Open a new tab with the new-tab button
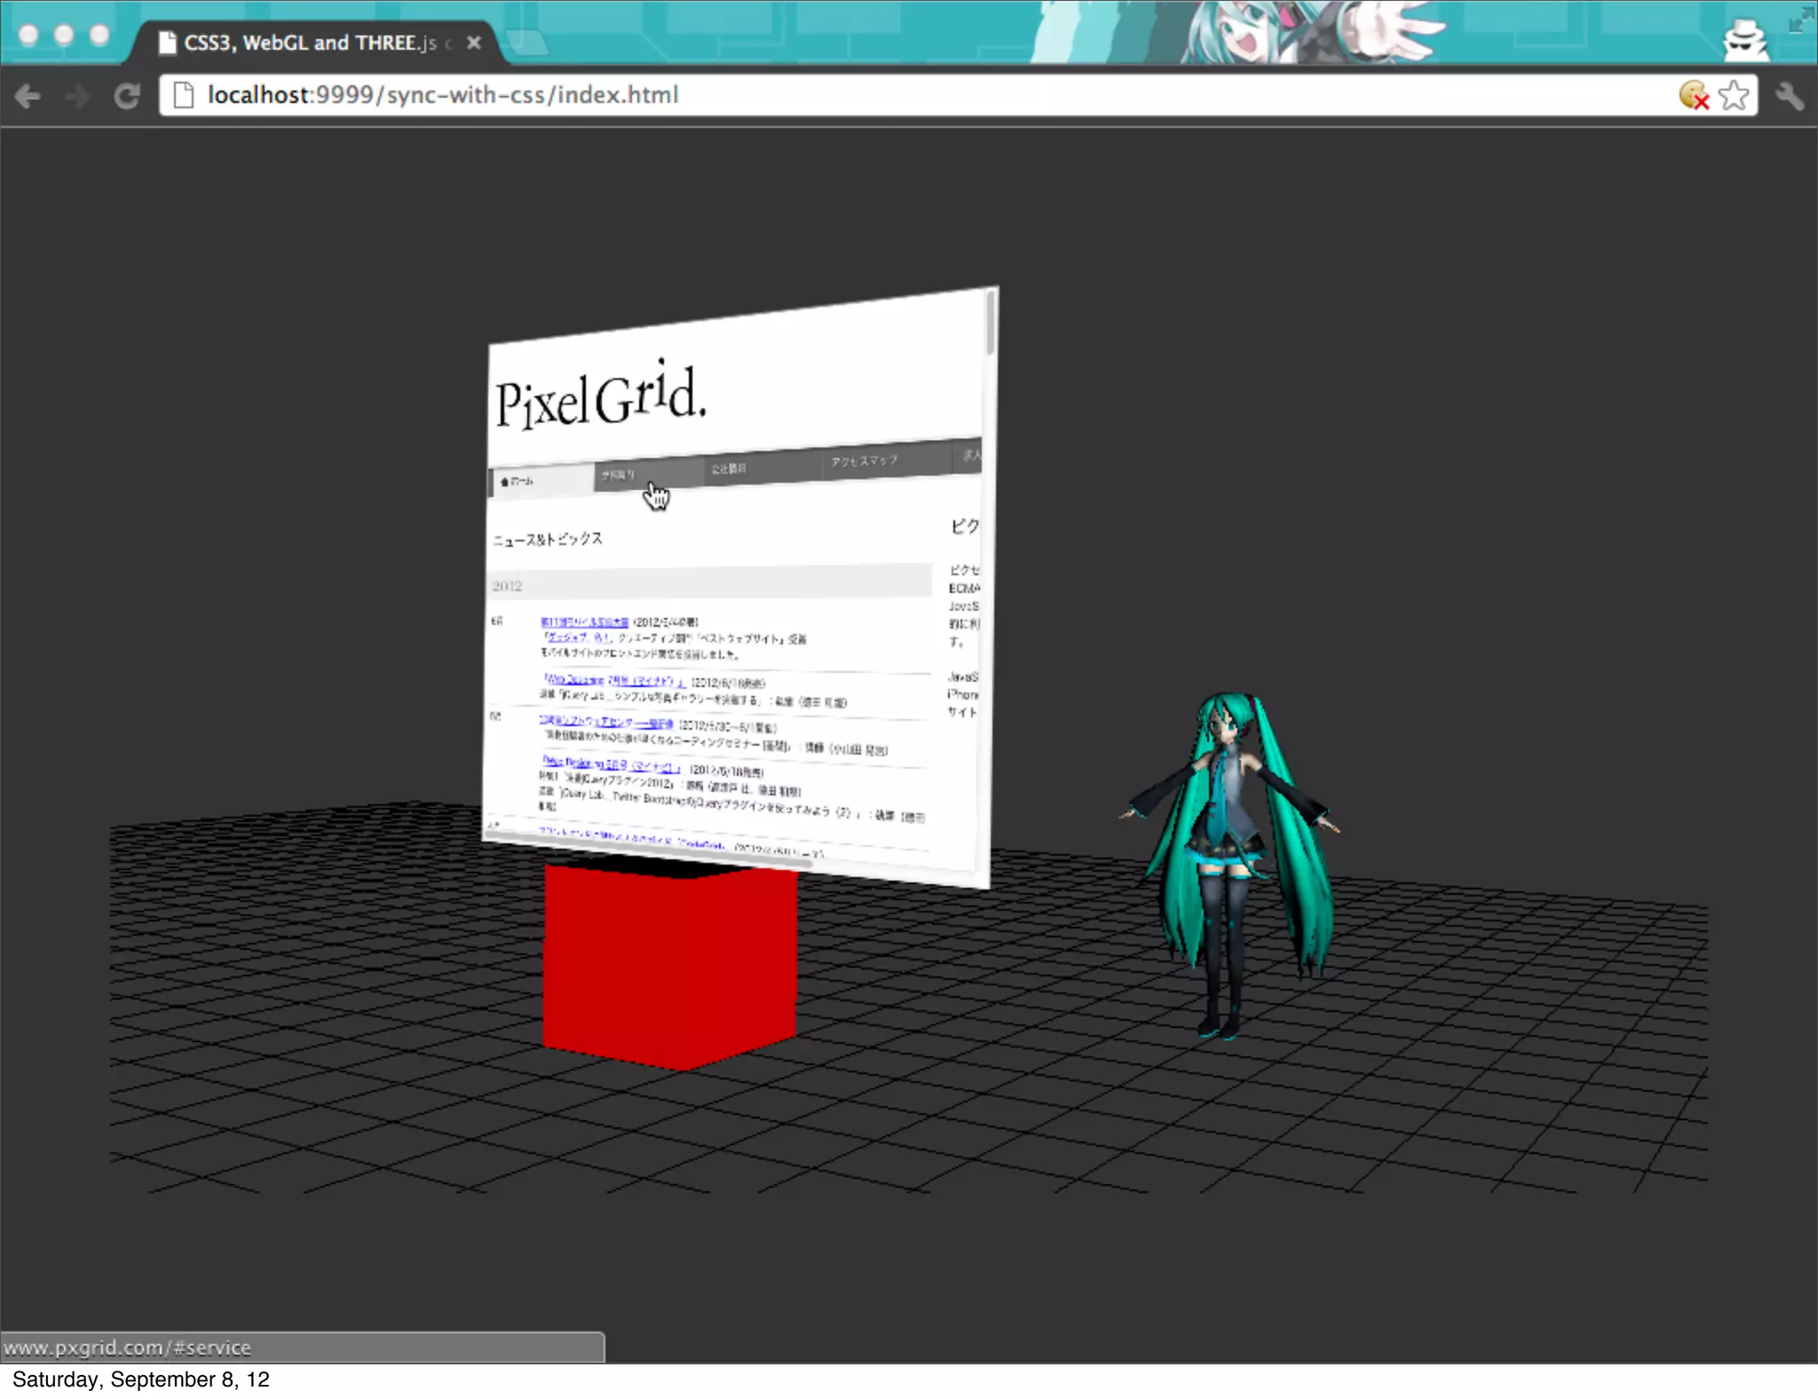 [527, 43]
